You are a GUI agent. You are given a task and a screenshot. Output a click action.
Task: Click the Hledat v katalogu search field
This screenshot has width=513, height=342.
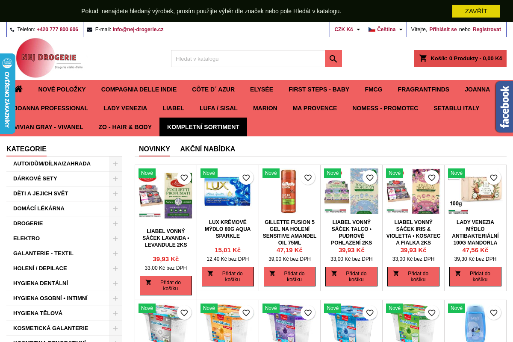click(248, 59)
